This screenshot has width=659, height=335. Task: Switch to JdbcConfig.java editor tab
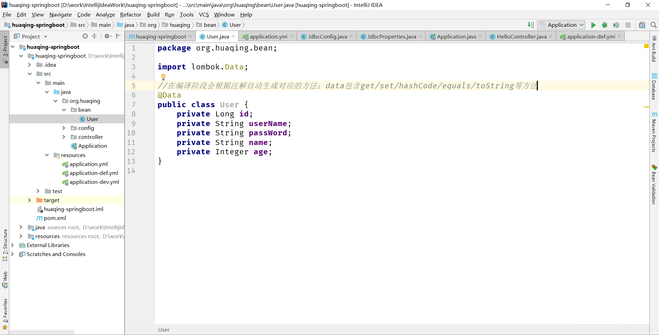click(x=327, y=36)
